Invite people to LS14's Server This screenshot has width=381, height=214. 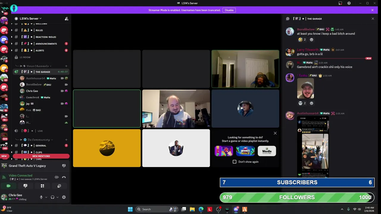[x=66, y=18]
